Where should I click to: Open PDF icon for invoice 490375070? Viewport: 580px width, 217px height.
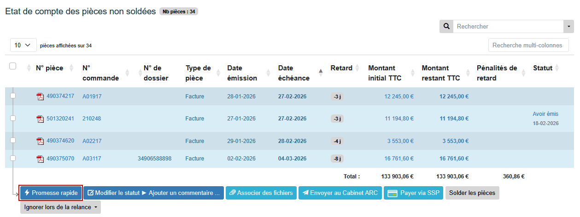(x=40, y=159)
